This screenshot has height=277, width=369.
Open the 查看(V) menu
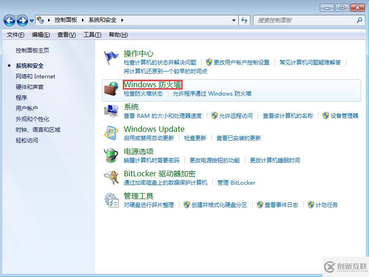click(67, 35)
